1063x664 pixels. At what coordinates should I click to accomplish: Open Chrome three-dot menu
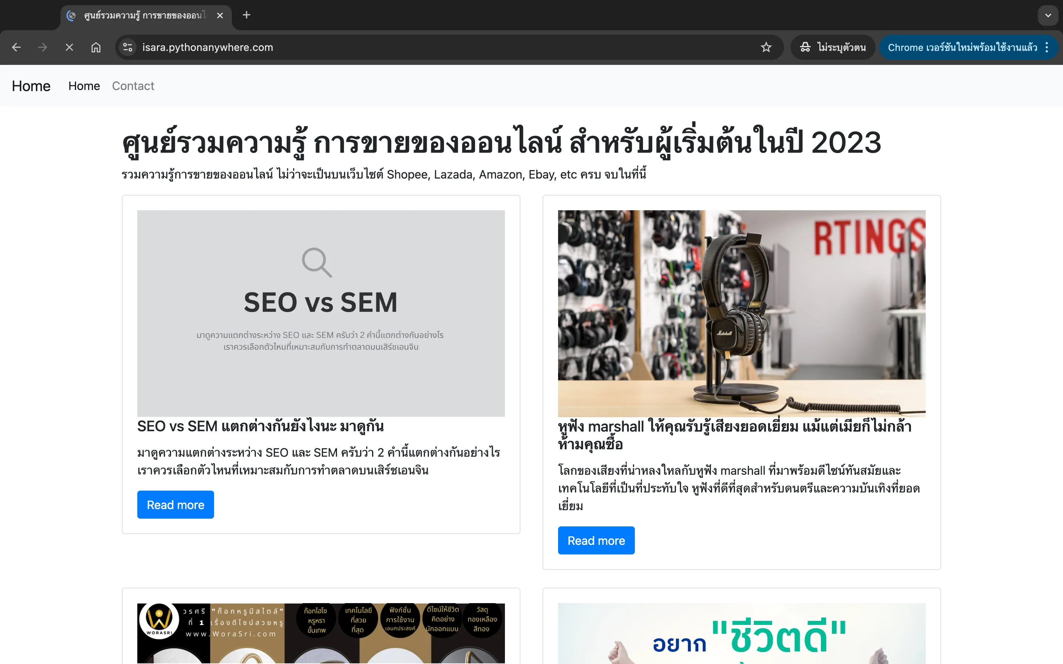tap(1047, 48)
